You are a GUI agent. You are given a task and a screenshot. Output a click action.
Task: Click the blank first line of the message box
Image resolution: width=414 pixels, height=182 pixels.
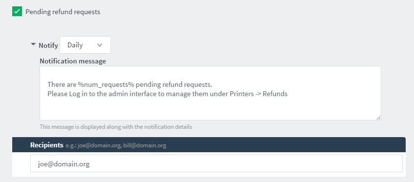tap(210, 76)
